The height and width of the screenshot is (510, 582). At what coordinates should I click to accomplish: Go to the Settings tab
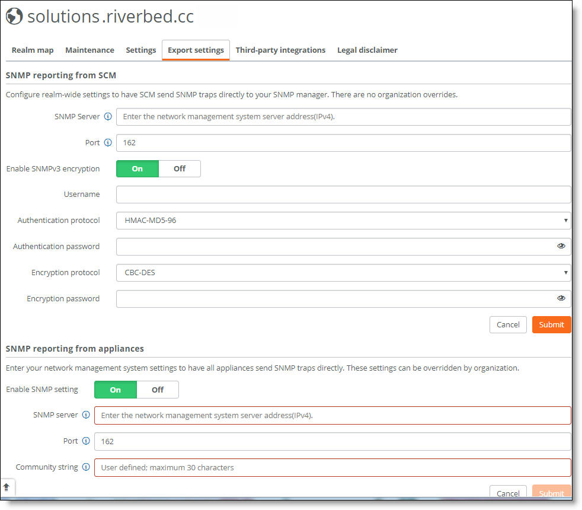(141, 50)
